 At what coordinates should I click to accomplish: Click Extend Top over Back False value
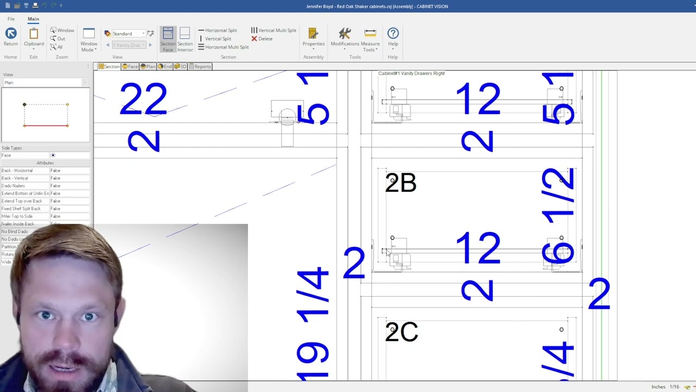point(70,201)
